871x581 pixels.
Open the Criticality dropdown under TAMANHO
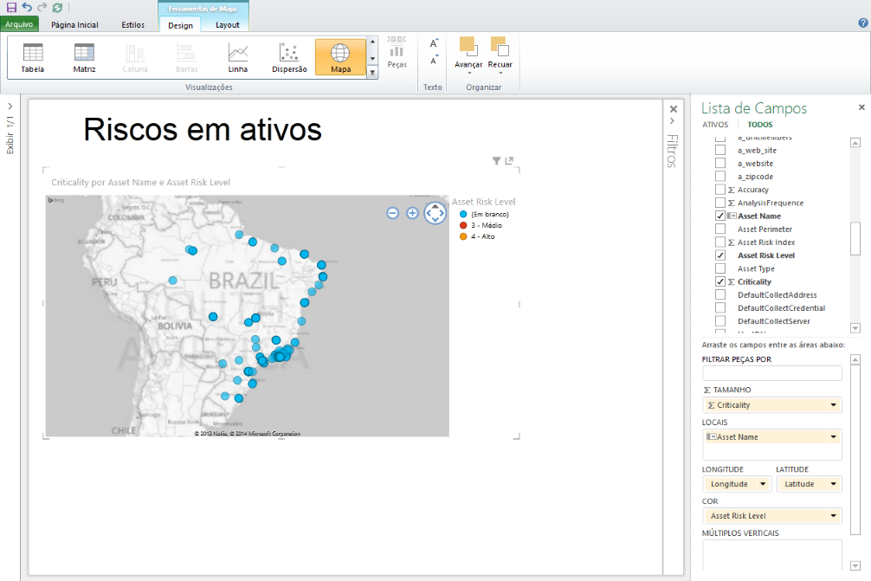pos(833,405)
